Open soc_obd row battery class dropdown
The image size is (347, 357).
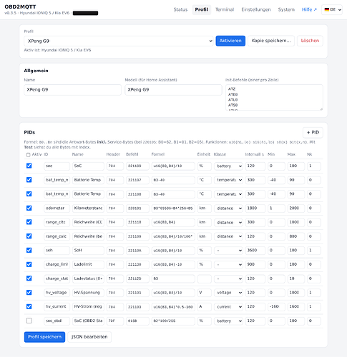pyautogui.click(x=228, y=321)
